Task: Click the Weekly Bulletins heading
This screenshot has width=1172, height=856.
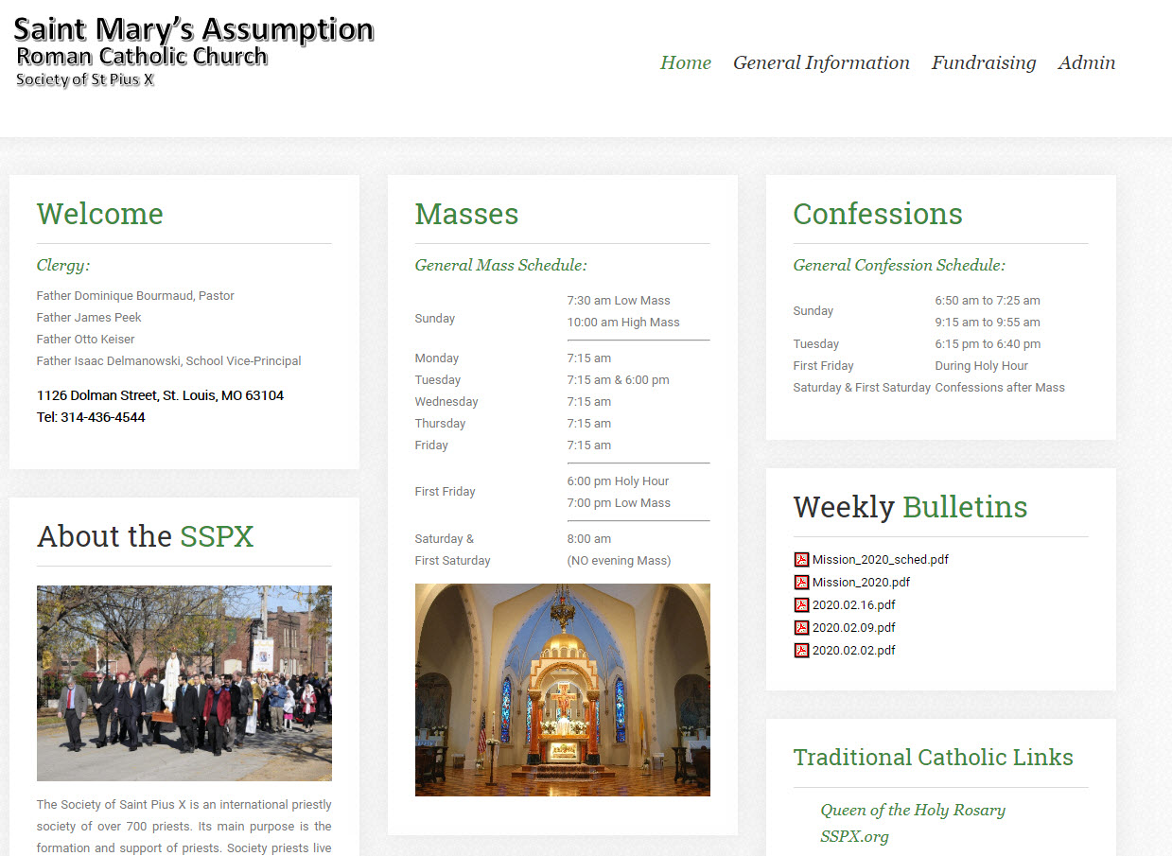Action: coord(911,507)
